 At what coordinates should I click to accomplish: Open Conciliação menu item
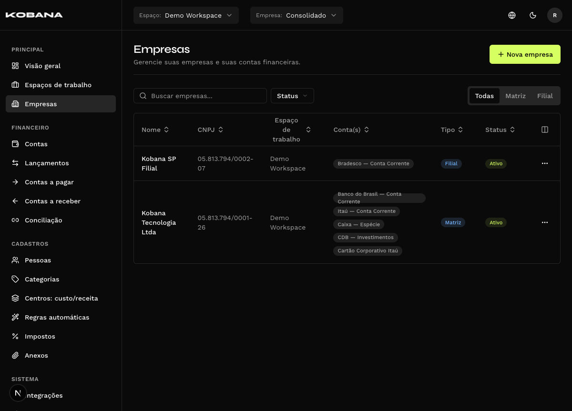(x=61, y=220)
